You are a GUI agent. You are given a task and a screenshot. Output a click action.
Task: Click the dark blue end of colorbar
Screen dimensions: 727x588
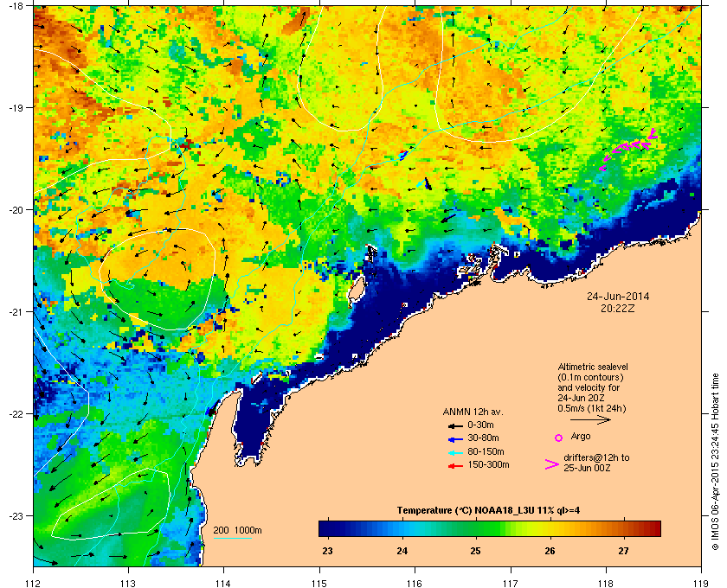325,528
